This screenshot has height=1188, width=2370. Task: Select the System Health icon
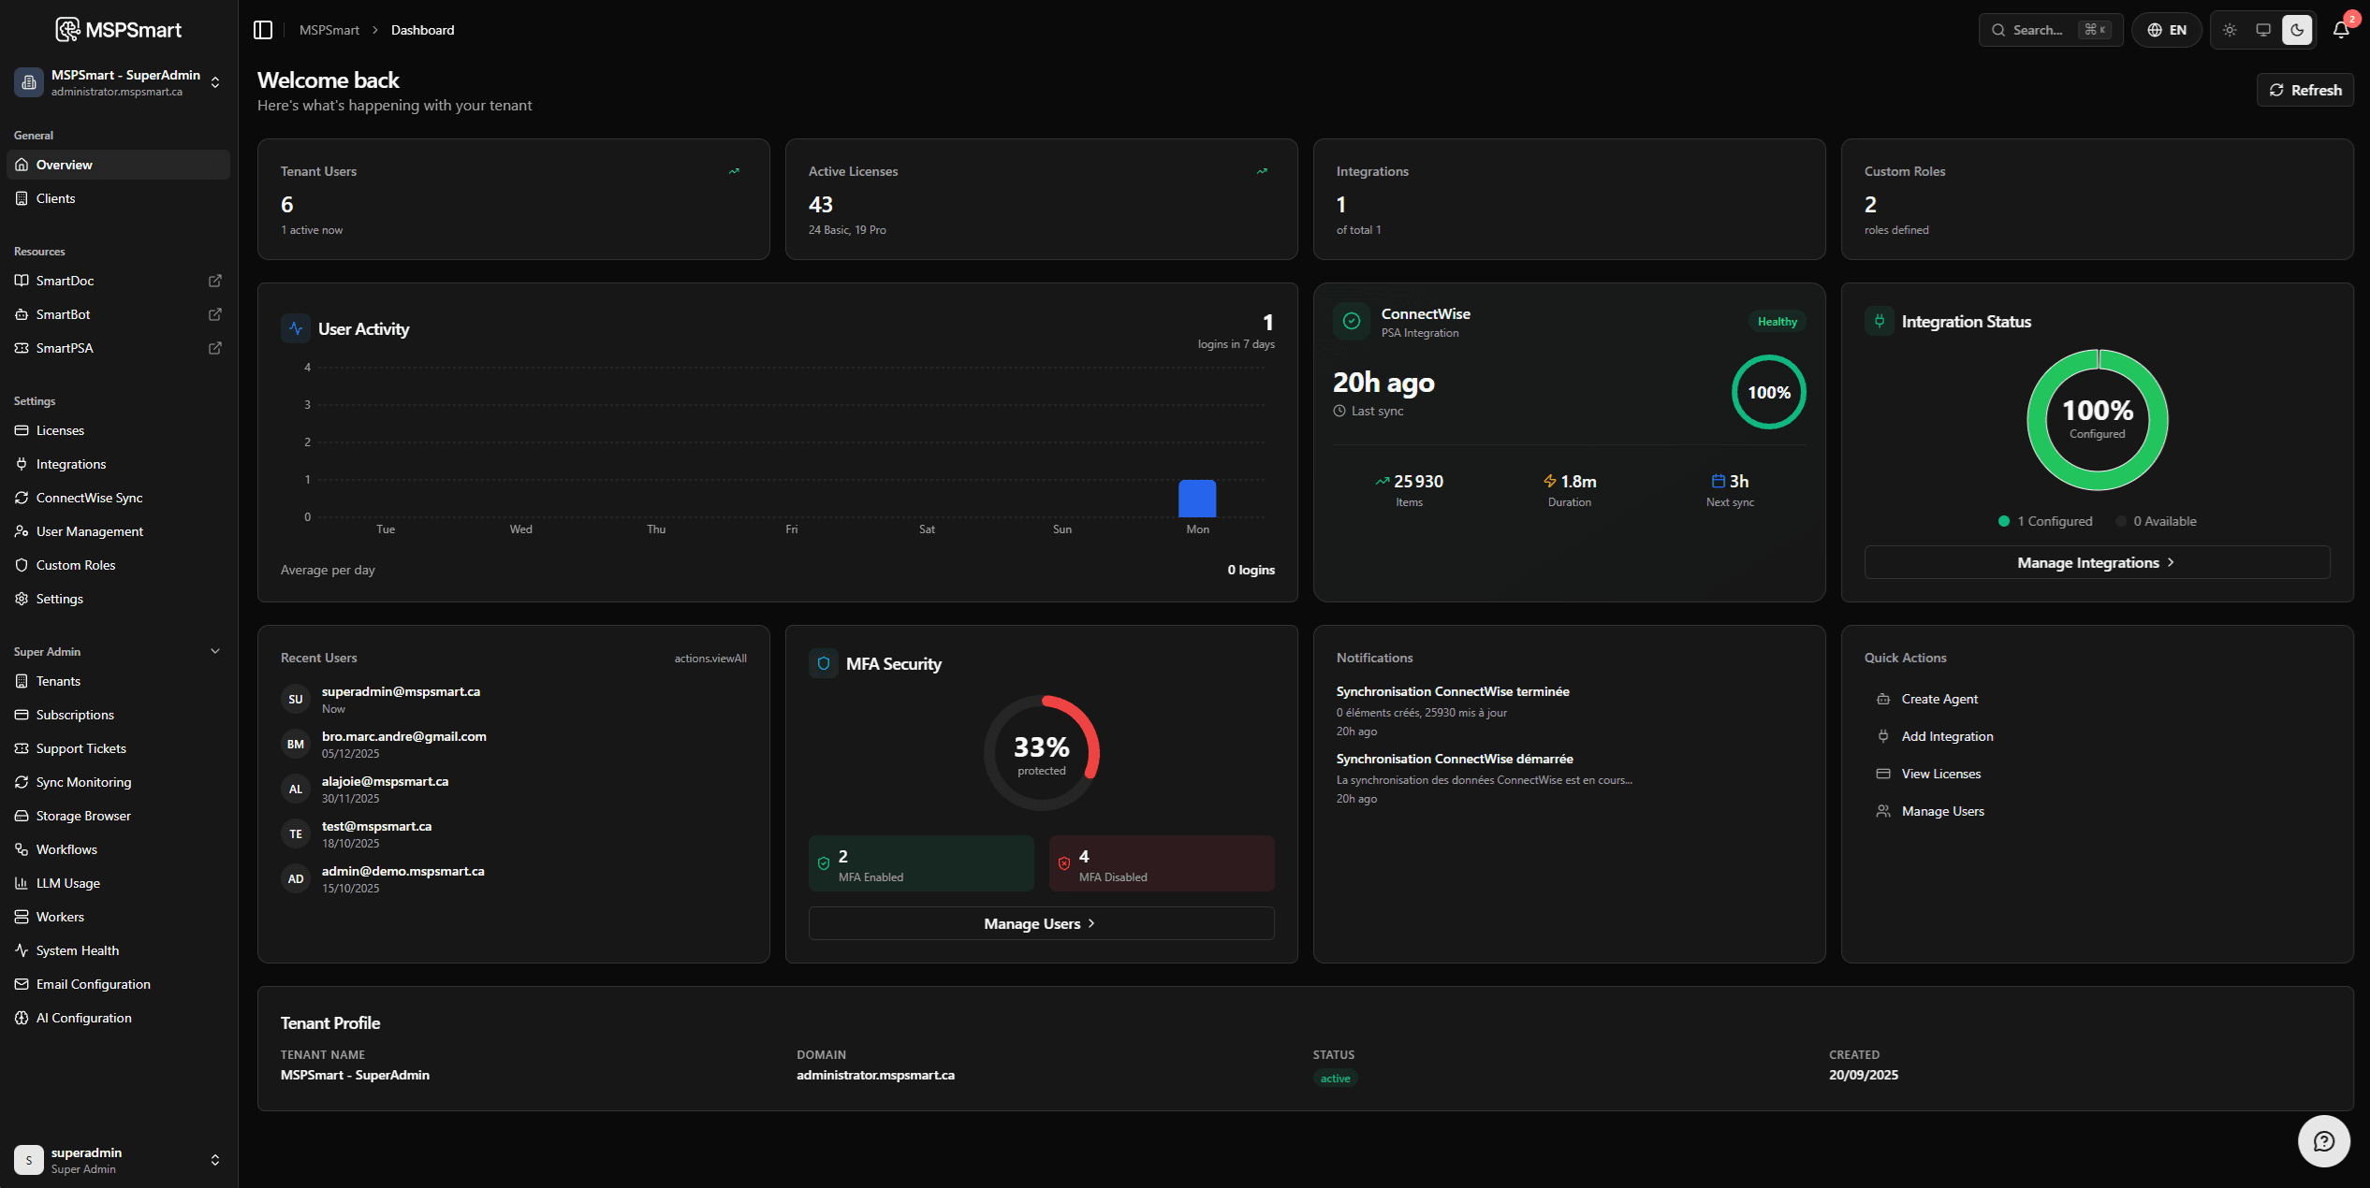tap(22, 949)
